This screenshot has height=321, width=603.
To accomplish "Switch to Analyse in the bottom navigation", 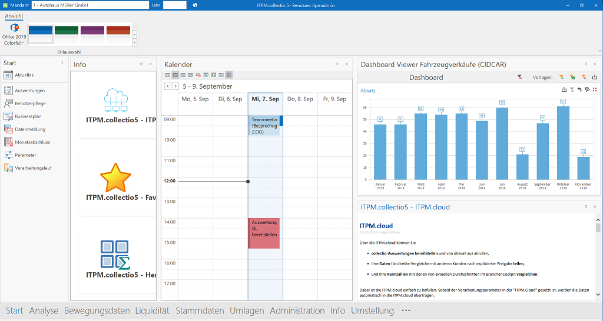I will pos(44,310).
